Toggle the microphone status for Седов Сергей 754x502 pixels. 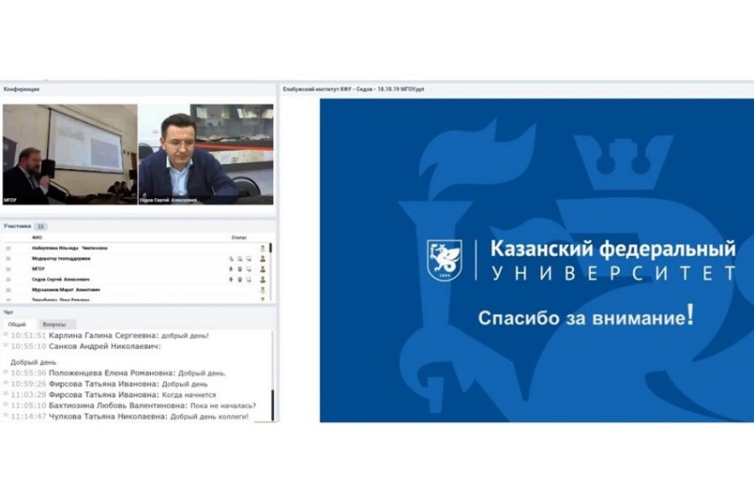[x=232, y=280]
